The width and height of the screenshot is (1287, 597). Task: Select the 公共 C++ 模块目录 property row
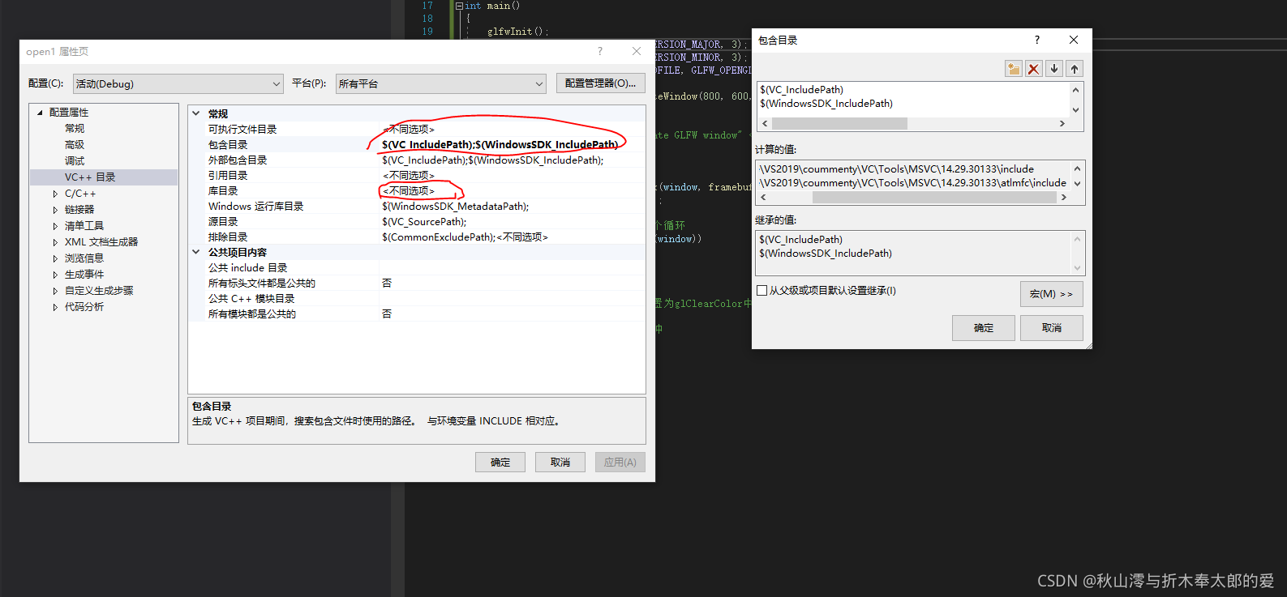[x=417, y=299]
